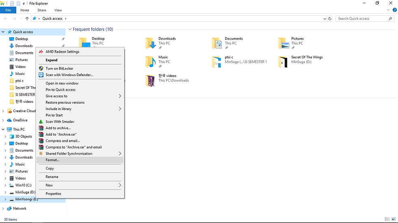Click the back navigation arrow

(6, 19)
